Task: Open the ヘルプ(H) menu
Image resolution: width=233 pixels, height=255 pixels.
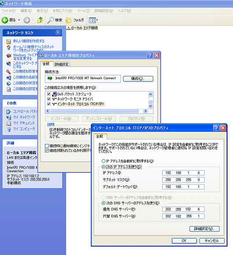Action: 124,11
